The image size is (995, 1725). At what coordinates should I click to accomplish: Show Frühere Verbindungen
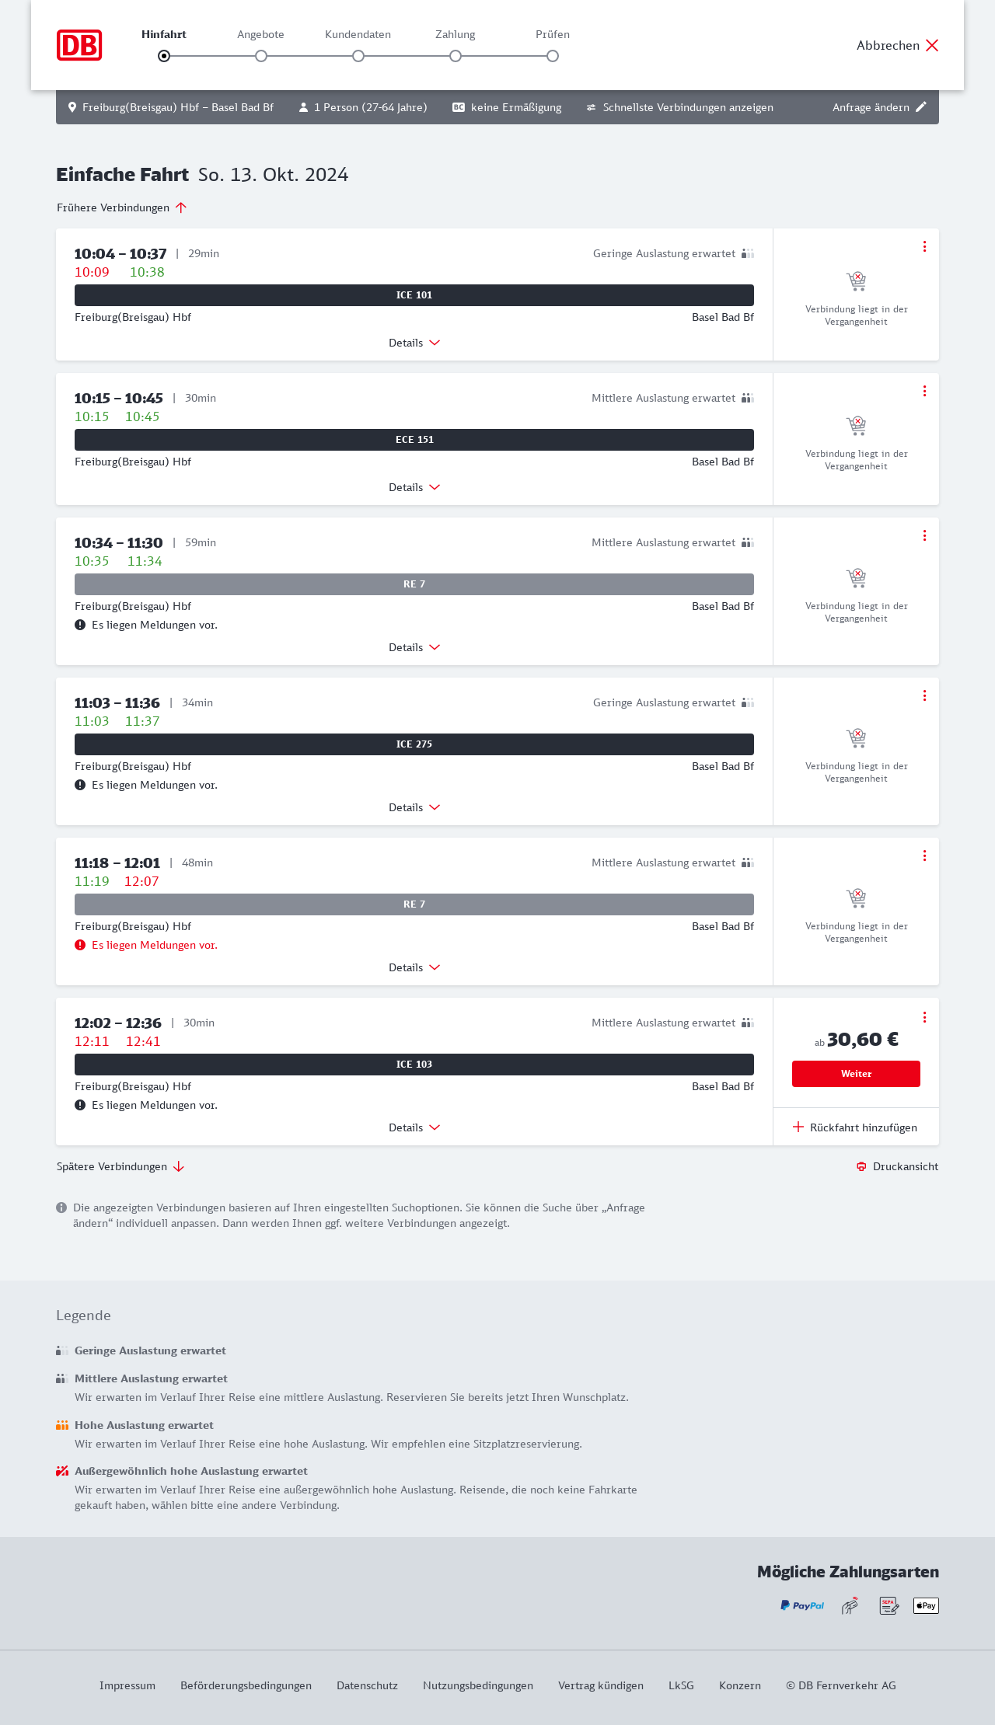click(x=122, y=207)
